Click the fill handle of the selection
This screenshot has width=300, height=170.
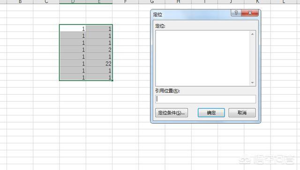point(112,81)
